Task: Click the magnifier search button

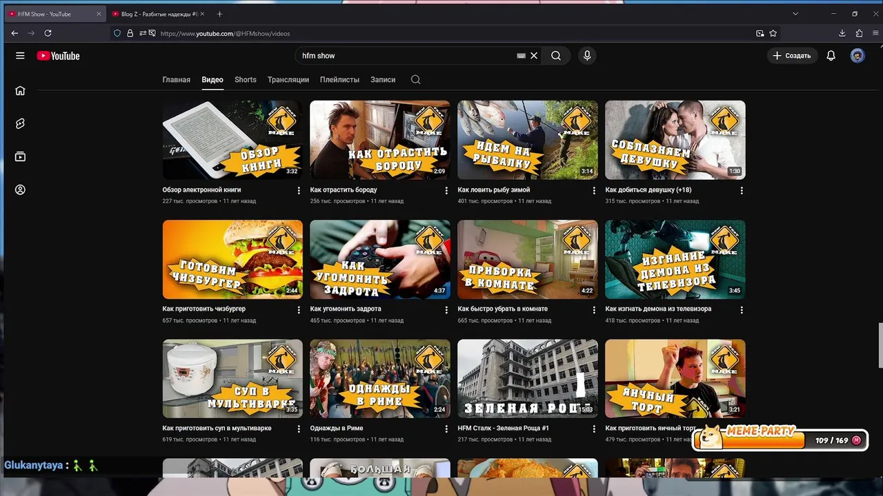Action: click(x=556, y=56)
